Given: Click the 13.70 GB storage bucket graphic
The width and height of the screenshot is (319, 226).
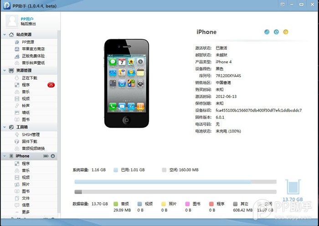Looking at the screenshot, I should pos(293,187).
